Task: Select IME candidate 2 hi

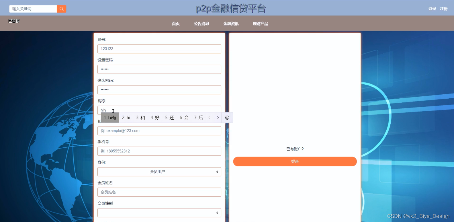Action: (126, 118)
